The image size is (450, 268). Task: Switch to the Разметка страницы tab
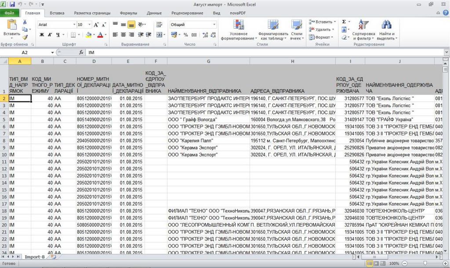pos(92,13)
